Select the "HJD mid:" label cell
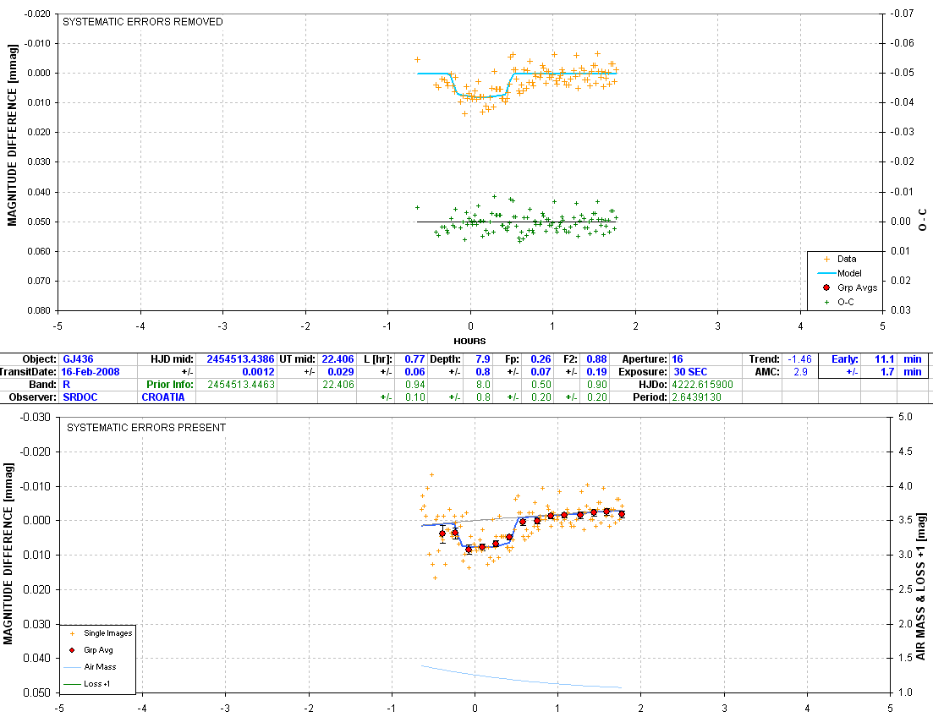Viewport: 933px width, 717px height. (x=172, y=359)
